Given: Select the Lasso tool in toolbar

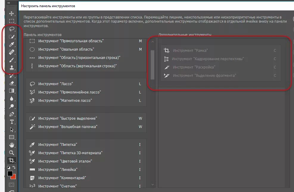Looking at the screenshot, I should click(12, 29).
